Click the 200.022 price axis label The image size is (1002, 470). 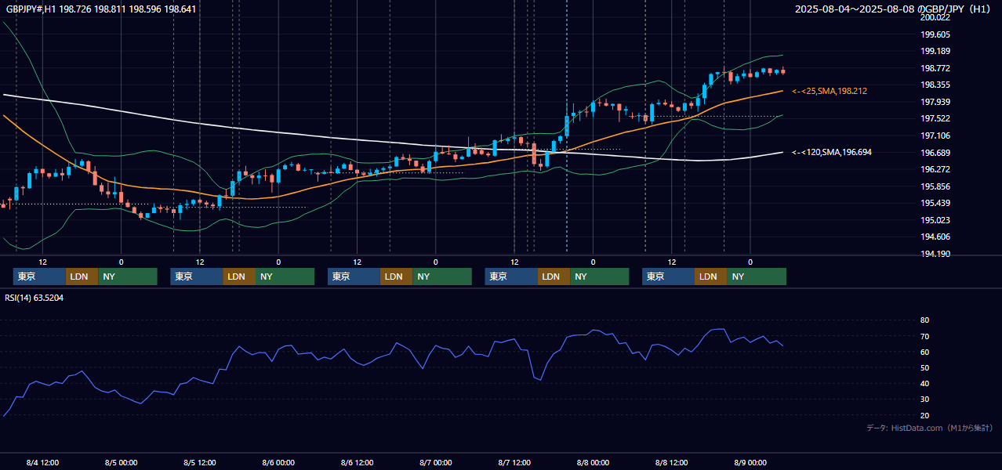(x=935, y=17)
